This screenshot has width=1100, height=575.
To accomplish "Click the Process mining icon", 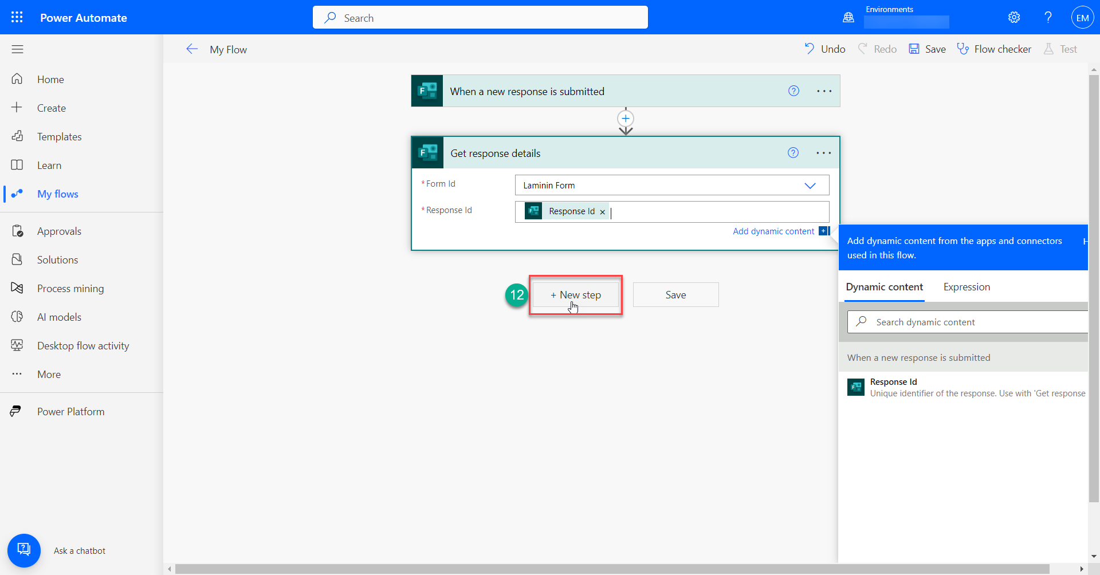I will point(17,288).
